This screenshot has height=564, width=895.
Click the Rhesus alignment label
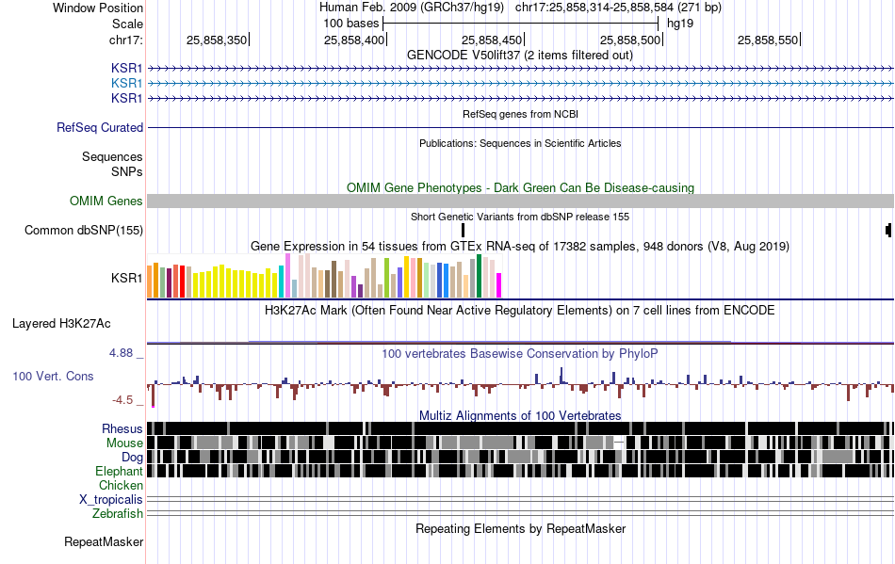click(122, 428)
